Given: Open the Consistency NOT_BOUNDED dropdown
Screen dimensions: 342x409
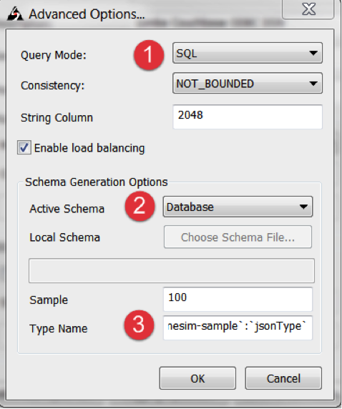Looking at the screenshot, I should [x=248, y=84].
